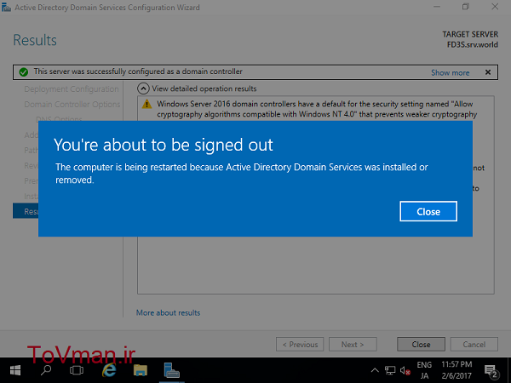Click the Previous button

(x=300, y=344)
